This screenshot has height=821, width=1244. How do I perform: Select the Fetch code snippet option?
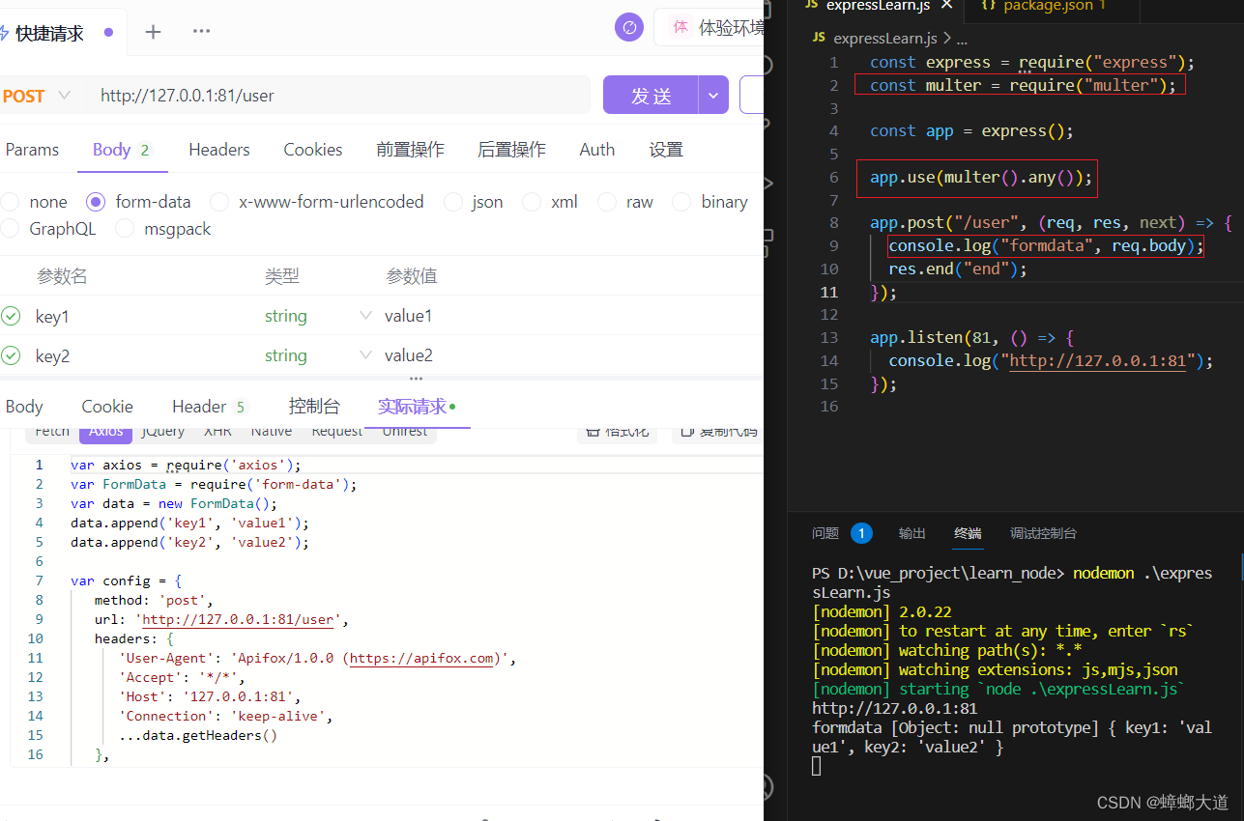click(x=52, y=431)
